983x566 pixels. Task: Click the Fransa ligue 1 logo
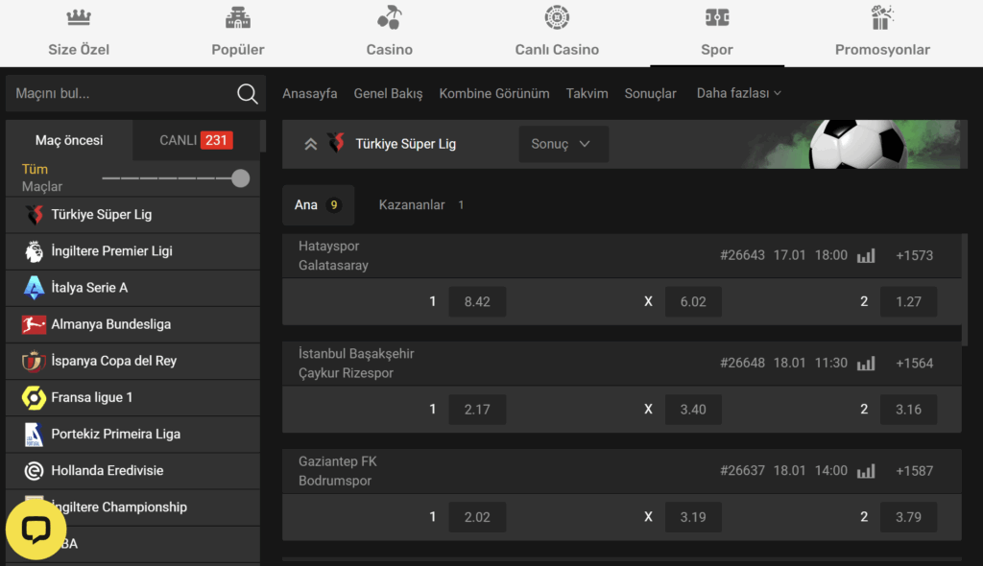[34, 397]
